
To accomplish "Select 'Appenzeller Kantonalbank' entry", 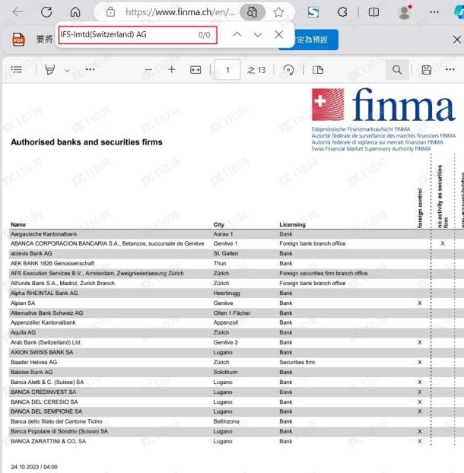I will click(43, 322).
